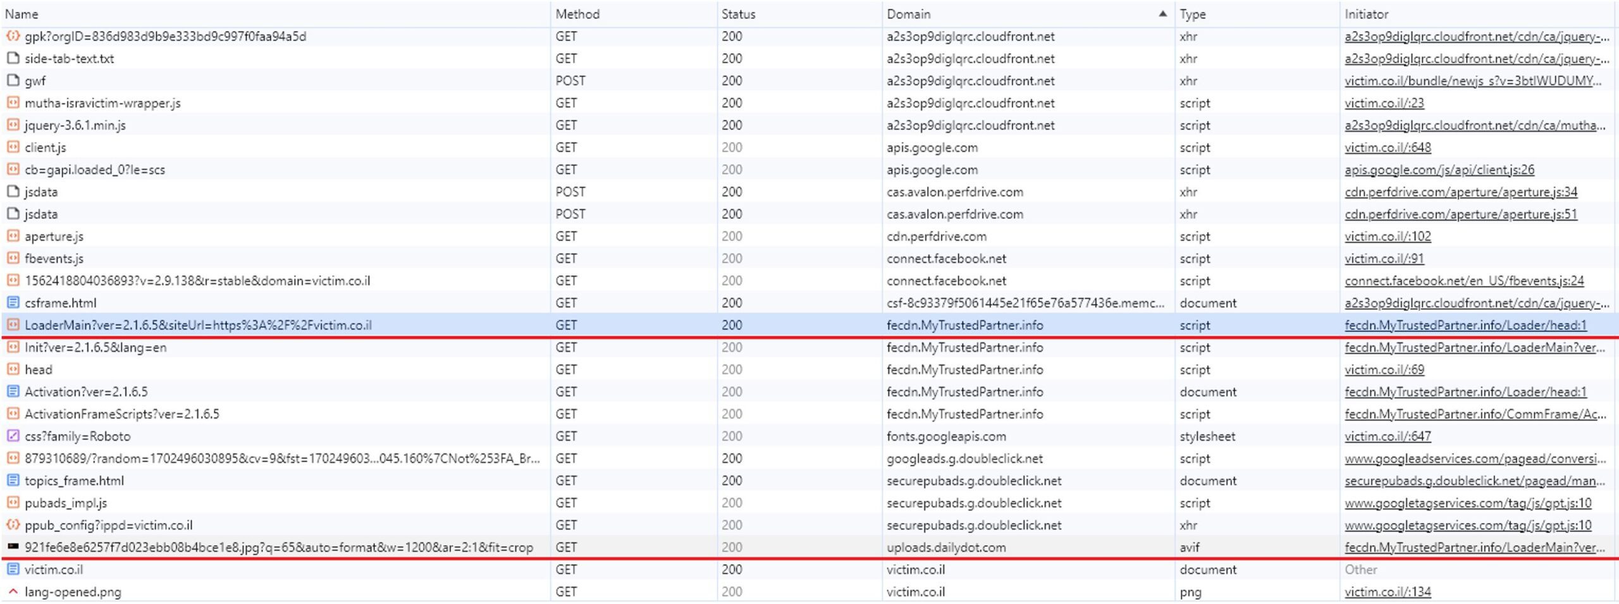Image resolution: width=1619 pixels, height=604 pixels.
Task: Click the png type cell
Action: coord(1190,591)
